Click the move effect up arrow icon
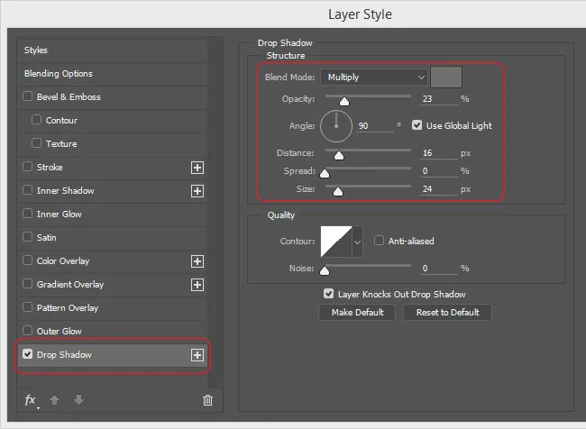The image size is (586, 429). pos(55,400)
